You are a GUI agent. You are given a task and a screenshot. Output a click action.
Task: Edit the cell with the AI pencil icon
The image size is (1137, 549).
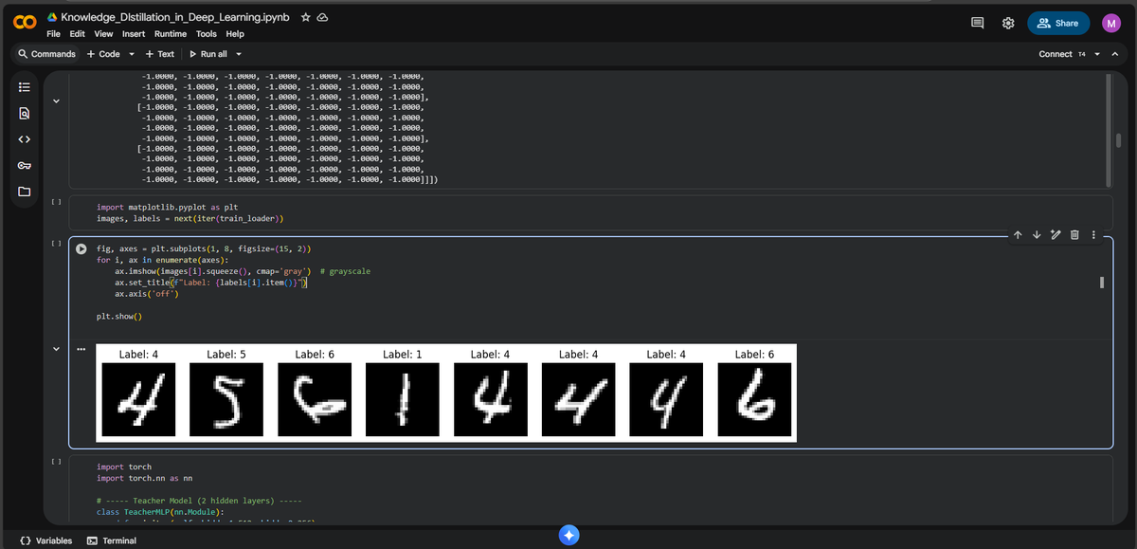1057,233
